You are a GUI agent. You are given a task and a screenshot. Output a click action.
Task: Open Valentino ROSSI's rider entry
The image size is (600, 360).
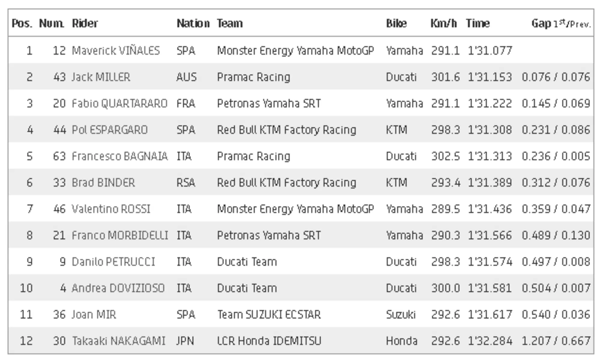pos(111,209)
